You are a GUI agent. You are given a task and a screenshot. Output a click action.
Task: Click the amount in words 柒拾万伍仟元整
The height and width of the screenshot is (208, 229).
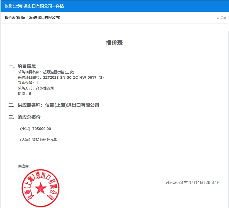tap(45, 139)
